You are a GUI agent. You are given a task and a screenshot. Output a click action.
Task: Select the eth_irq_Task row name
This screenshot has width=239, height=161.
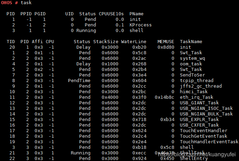[x=196, y=97]
